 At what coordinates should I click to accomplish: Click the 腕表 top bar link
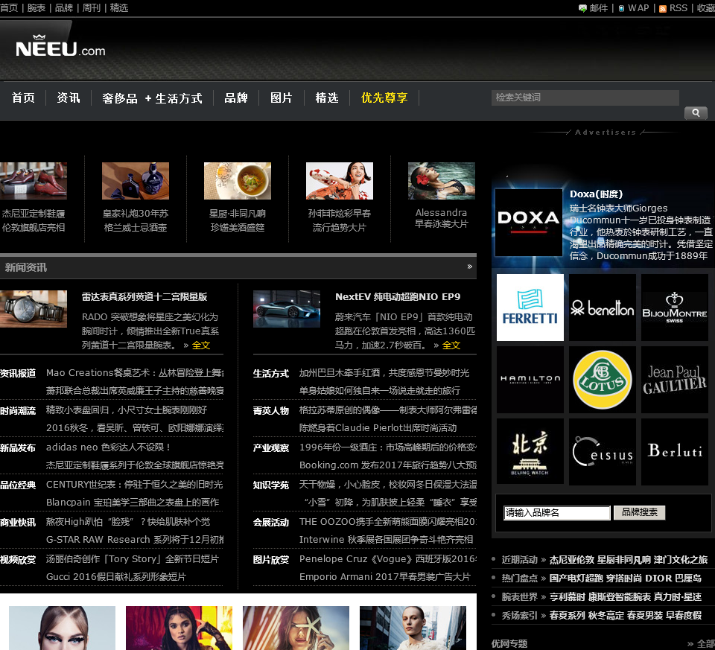coord(36,7)
